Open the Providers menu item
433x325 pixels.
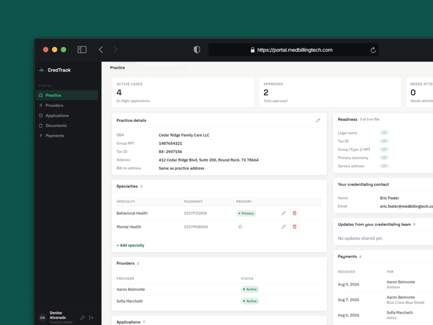click(67, 105)
